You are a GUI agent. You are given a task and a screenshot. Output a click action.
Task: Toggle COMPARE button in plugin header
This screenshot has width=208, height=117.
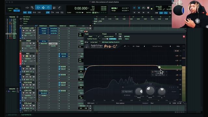pyautogui.click(x=112, y=39)
